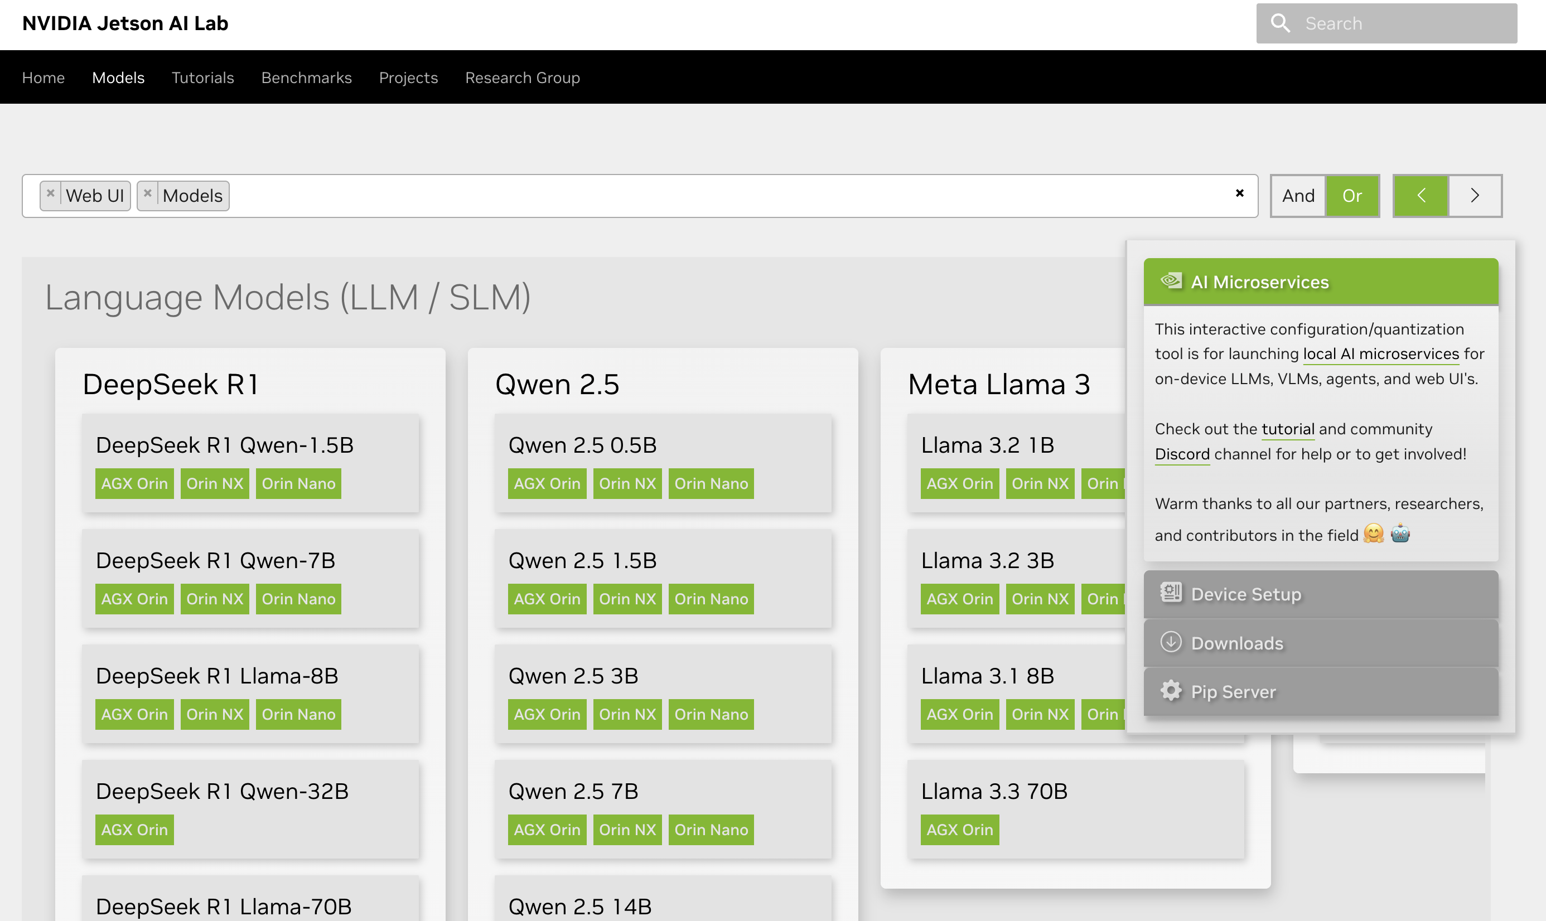Click the DeepSeek R1 group heading
This screenshot has width=1546, height=921.
click(x=171, y=384)
